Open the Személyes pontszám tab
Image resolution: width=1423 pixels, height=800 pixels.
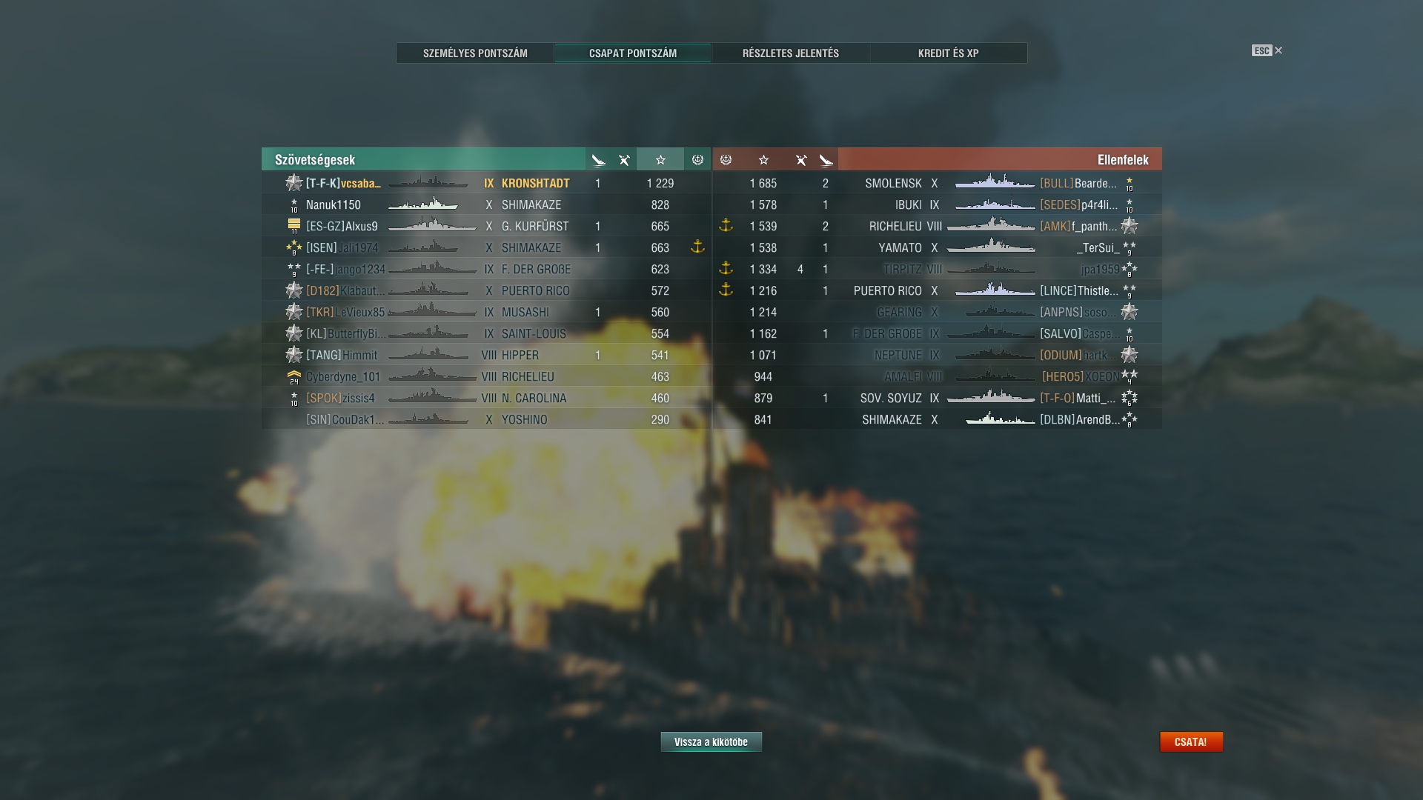coord(475,53)
